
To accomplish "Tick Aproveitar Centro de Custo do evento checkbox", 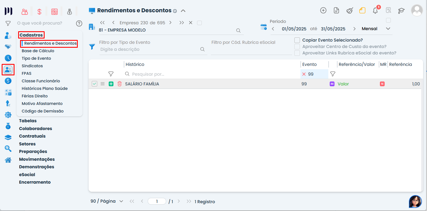I will (x=297, y=47).
